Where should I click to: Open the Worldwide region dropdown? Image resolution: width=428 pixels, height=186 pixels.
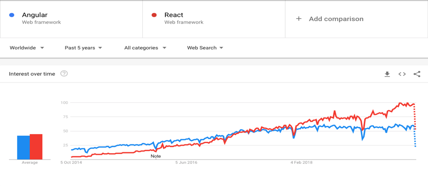(x=27, y=48)
